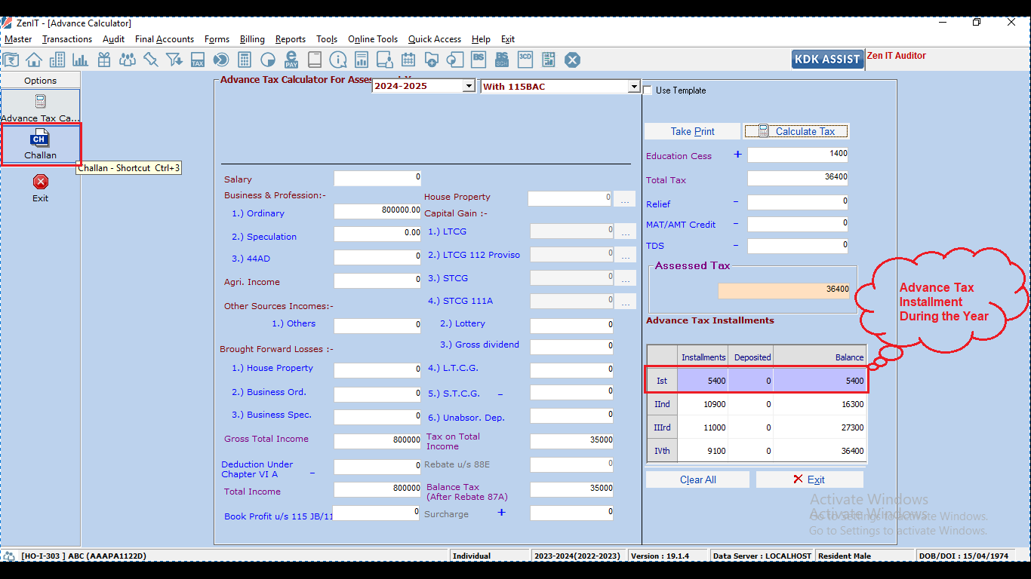Click the pie chart toolbar icon

(268, 60)
